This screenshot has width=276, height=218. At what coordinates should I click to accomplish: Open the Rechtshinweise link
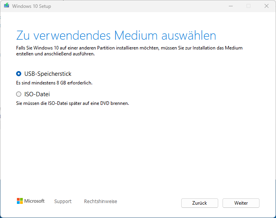tap(101, 201)
